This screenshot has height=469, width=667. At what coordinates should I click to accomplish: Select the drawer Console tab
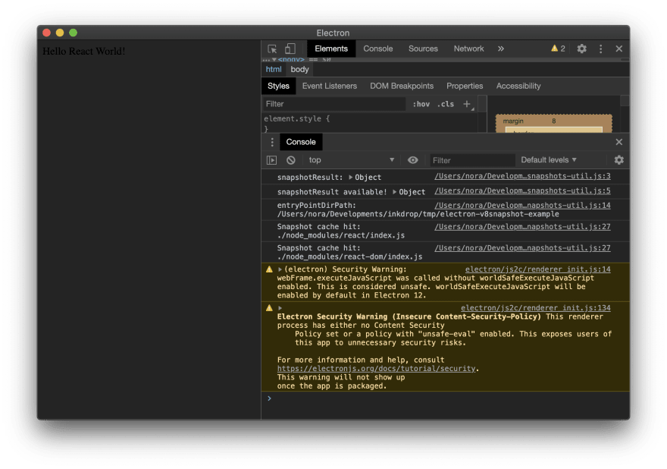pos(301,142)
